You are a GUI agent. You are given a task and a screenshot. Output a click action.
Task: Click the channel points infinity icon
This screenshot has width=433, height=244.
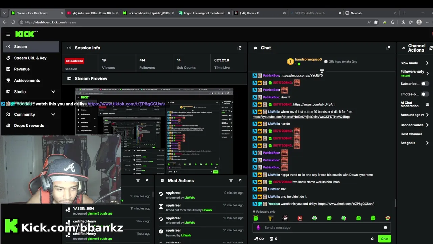point(259,239)
